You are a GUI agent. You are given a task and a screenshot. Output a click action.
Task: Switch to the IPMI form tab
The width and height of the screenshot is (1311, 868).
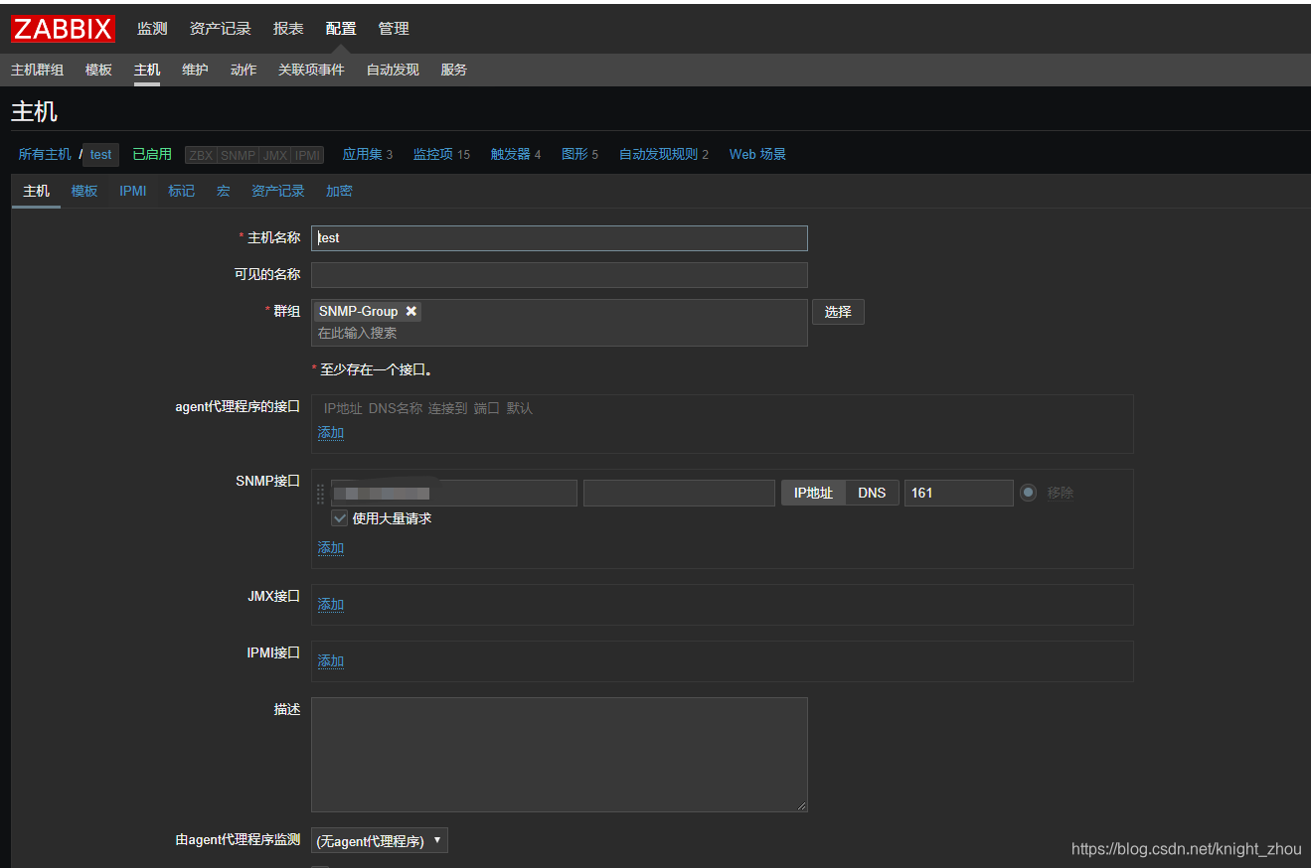coord(133,191)
